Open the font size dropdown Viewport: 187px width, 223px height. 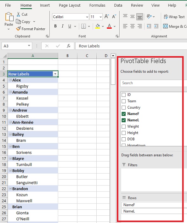point(101,17)
